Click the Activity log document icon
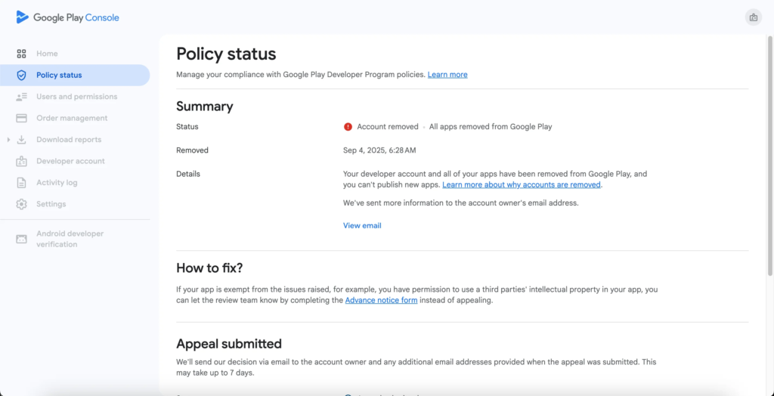The width and height of the screenshot is (774, 396). (21, 183)
